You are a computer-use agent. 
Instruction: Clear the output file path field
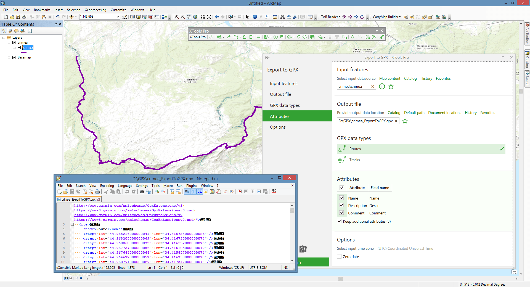[x=396, y=121]
